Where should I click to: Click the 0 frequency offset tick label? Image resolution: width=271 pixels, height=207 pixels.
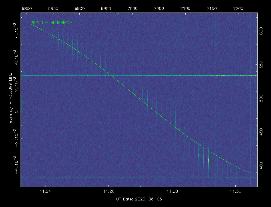[16, 112]
